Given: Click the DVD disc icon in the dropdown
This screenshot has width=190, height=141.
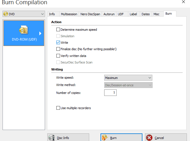Looking at the screenshot, I should pos(6,14).
